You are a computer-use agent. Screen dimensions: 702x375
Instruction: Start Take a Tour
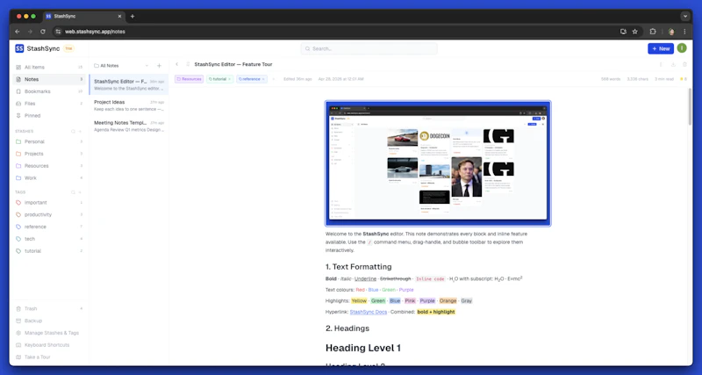(x=49, y=357)
